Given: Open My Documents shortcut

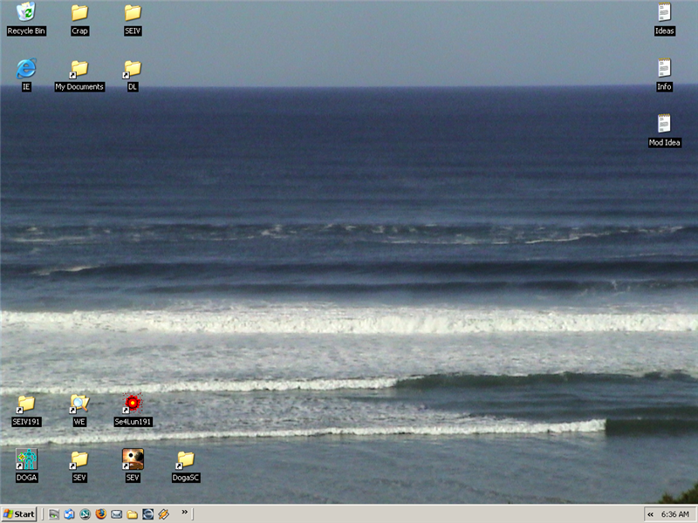Looking at the screenshot, I should pyautogui.click(x=79, y=69).
